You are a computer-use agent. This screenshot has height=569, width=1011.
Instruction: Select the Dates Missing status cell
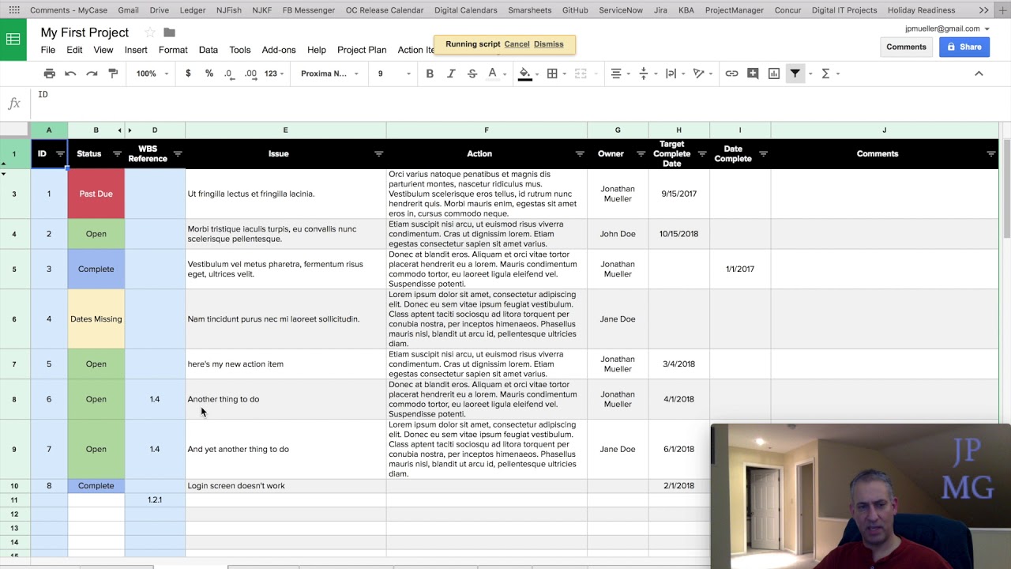click(x=96, y=319)
